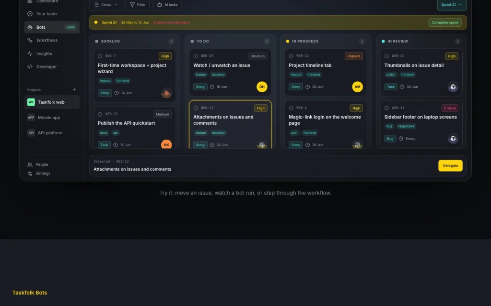The height and width of the screenshot is (306, 491).
Task: Click the Critical priority badge on WEB-13
Action: 450,108
